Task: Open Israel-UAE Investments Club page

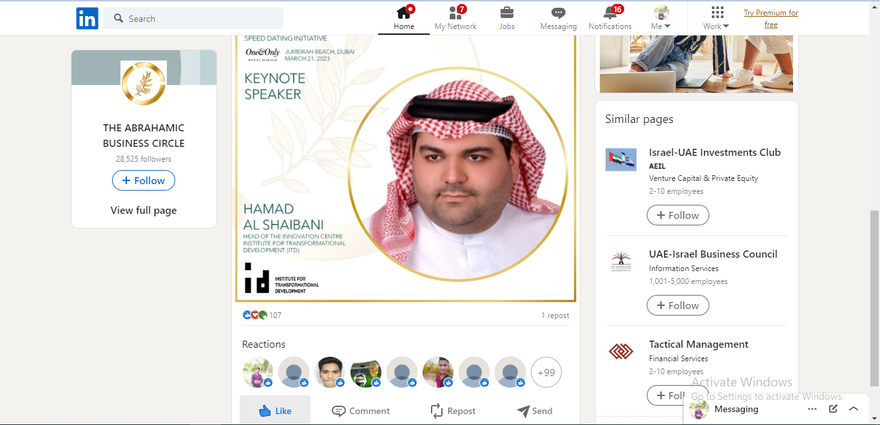Action: 714,153
